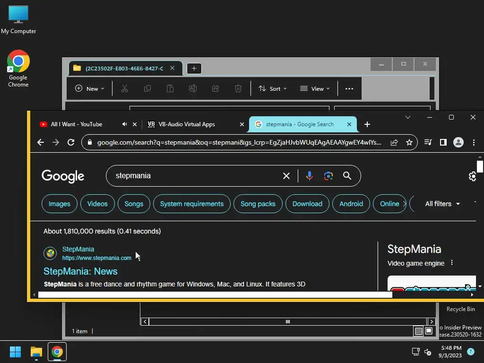
Task: Clear the stepmania search query
Action: [x=286, y=176]
